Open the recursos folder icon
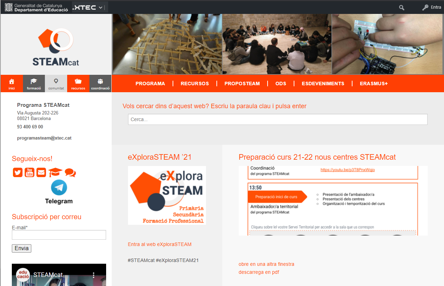 (x=78, y=82)
